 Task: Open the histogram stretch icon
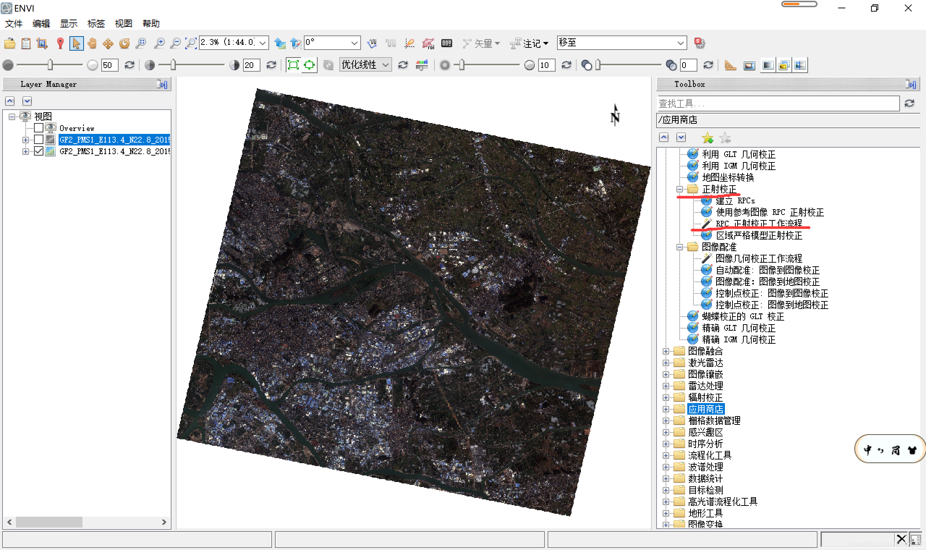421,65
